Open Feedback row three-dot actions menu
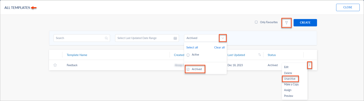364x101 pixels. click(x=310, y=65)
